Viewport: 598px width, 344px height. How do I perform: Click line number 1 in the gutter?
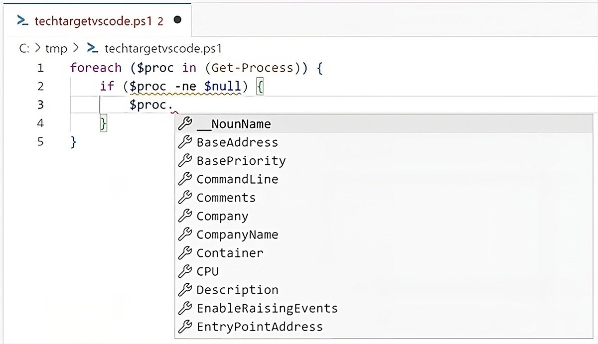click(40, 68)
